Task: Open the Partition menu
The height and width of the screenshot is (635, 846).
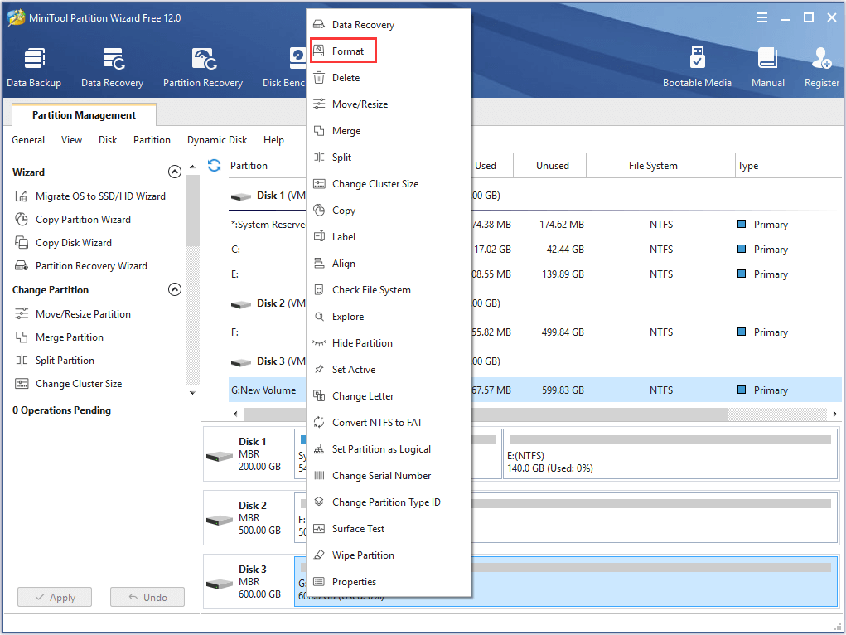Action: click(x=152, y=140)
